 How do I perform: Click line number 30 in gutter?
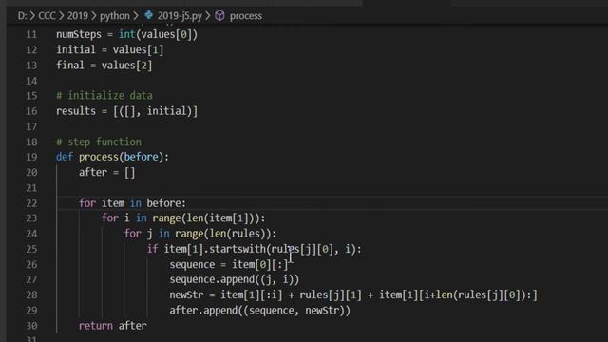tap(31, 326)
